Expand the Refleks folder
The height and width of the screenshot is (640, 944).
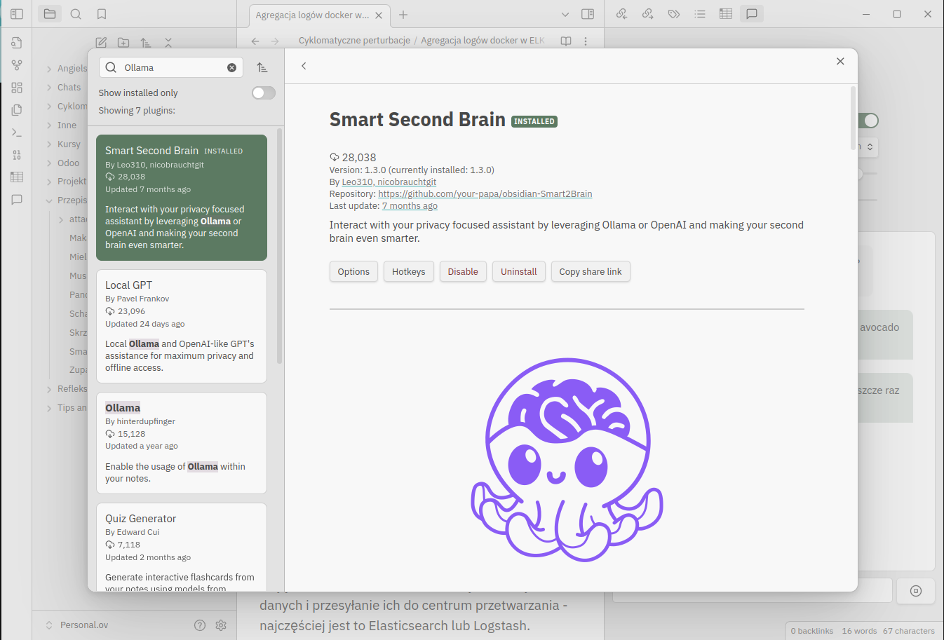(49, 389)
